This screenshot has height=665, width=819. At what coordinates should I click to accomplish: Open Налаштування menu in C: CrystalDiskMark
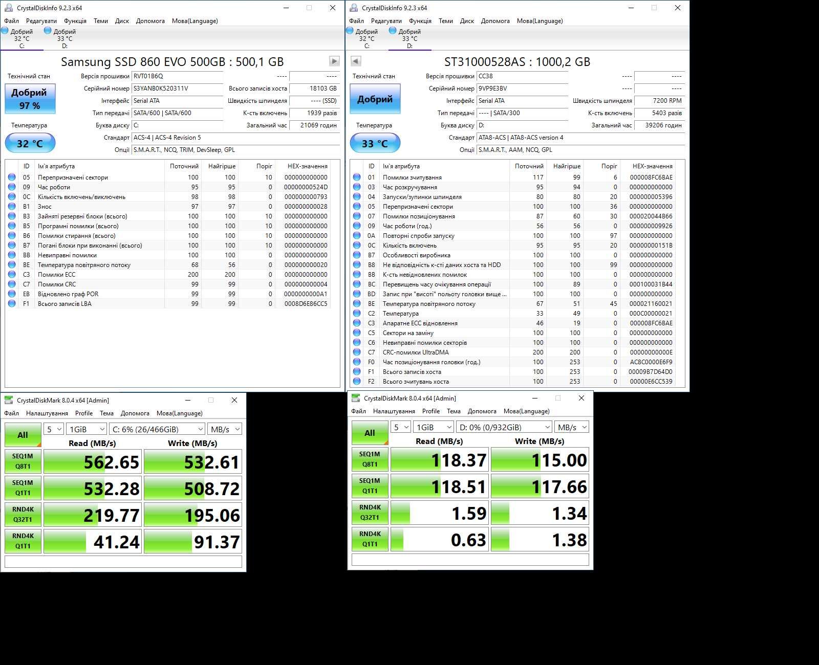coord(47,413)
